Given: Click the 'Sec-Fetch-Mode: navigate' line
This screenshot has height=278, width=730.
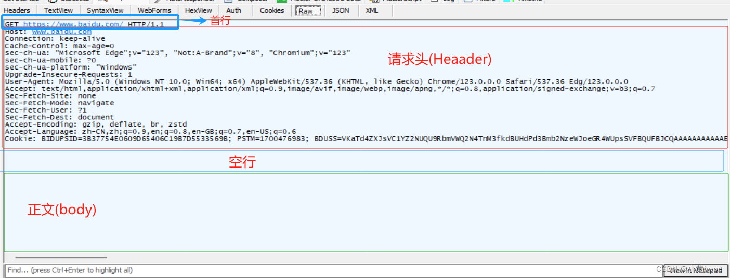Looking at the screenshot, I should 59,103.
